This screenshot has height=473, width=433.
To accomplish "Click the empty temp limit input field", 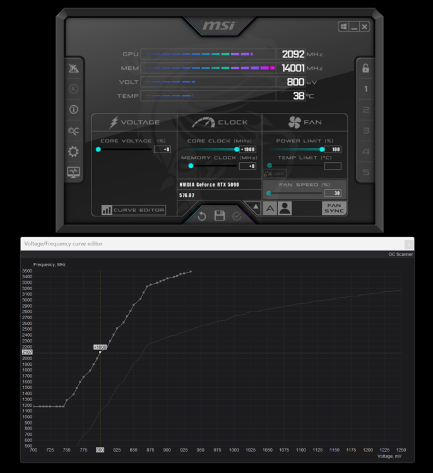I will click(x=333, y=166).
